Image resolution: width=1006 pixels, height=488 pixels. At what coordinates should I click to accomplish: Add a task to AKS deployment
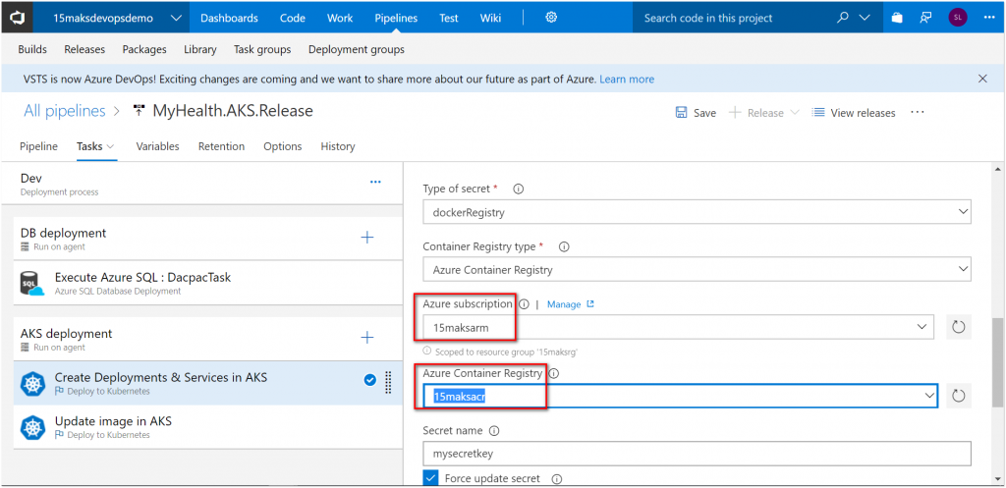(367, 338)
